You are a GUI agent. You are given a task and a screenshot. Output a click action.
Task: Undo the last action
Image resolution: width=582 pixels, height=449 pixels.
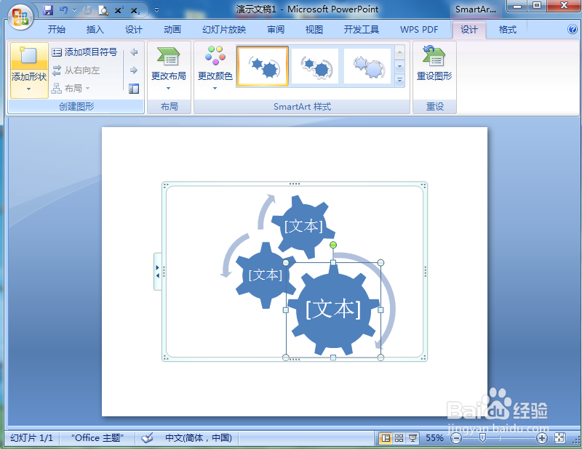63,10
